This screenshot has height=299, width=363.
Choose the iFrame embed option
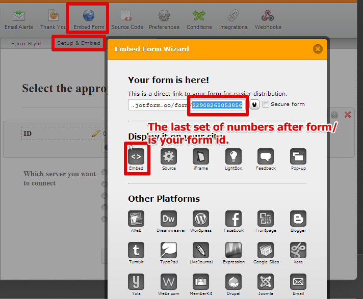[x=201, y=157]
